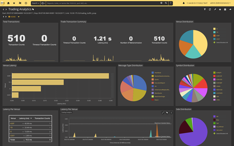Open the dropdown arrow next to HOME
The image size is (234, 146).
19,17
